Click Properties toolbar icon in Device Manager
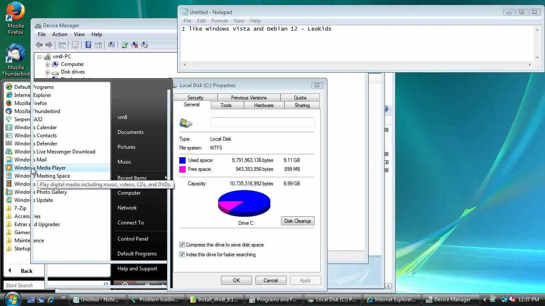This screenshot has width=545, height=306. (x=75, y=45)
